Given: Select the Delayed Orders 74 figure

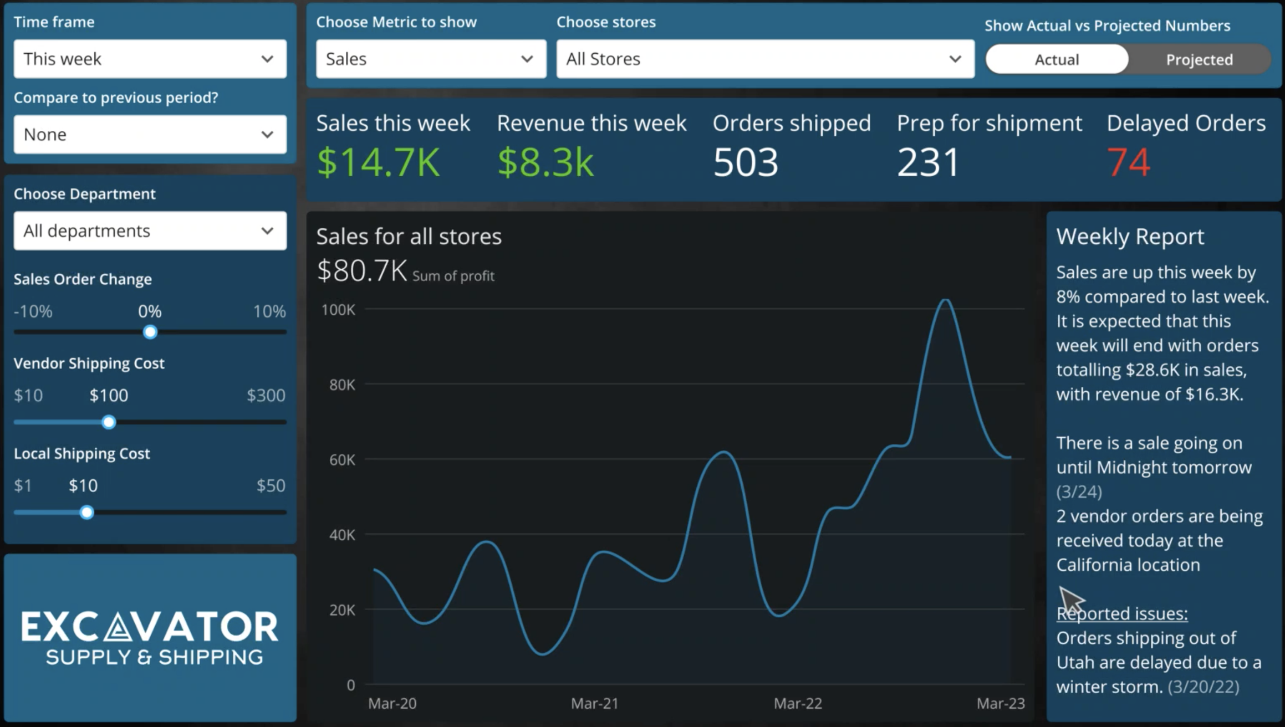Looking at the screenshot, I should 1129,162.
